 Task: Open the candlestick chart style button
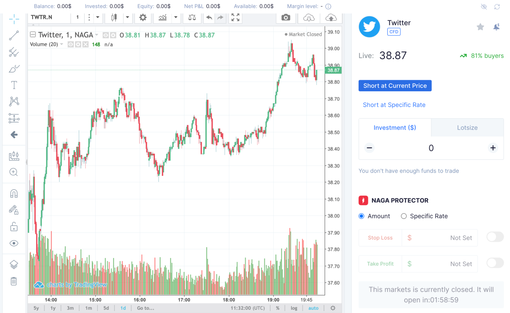pos(114,17)
